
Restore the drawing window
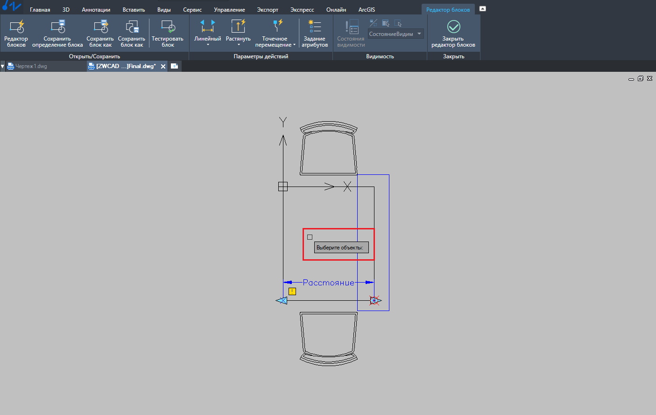pos(641,78)
